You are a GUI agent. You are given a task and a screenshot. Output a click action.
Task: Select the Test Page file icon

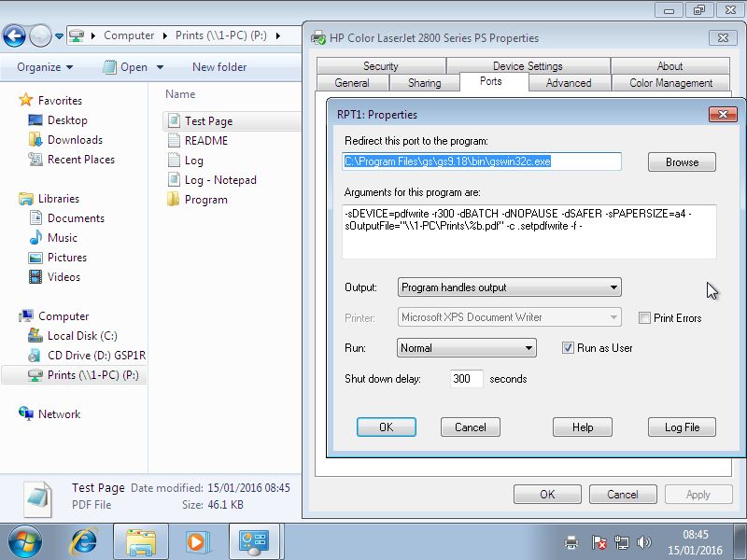pos(174,121)
